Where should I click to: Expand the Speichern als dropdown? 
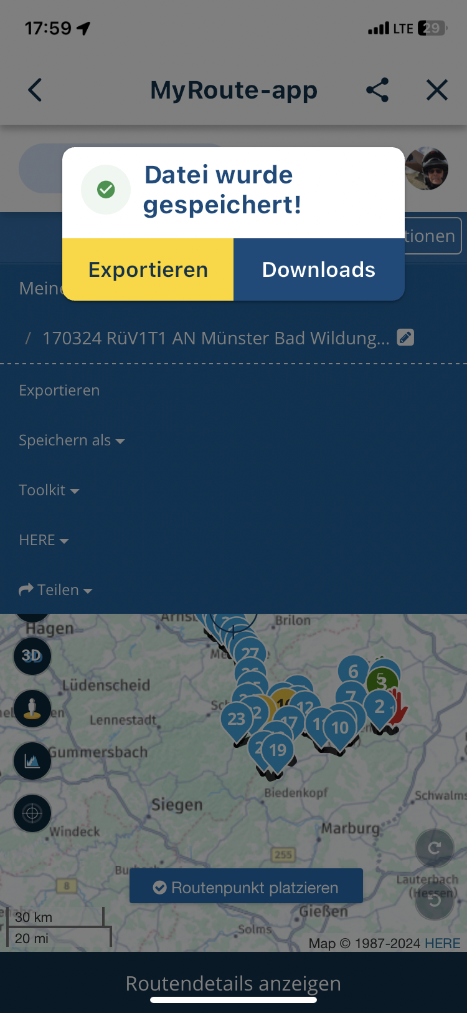pos(72,440)
